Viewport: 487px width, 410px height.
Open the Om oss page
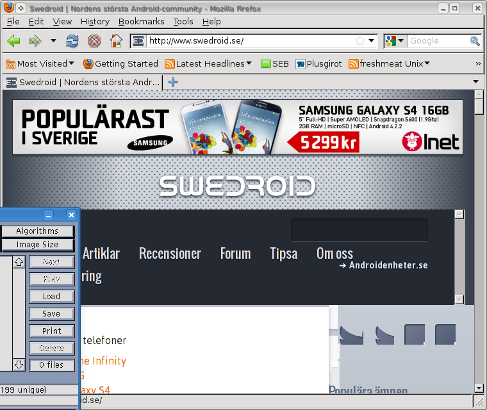334,254
